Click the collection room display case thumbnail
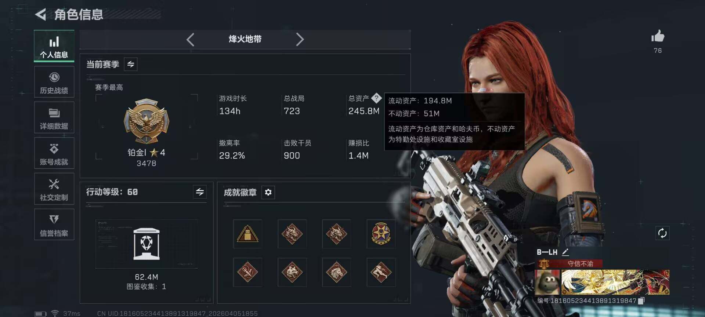Image resolution: width=705 pixels, height=317 pixels. click(147, 244)
